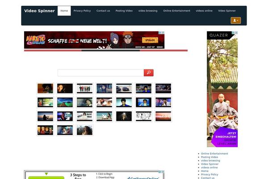Screen dimensions: 268x179
Task: Open Online Entertainment in the top navigation
Action: point(176,11)
